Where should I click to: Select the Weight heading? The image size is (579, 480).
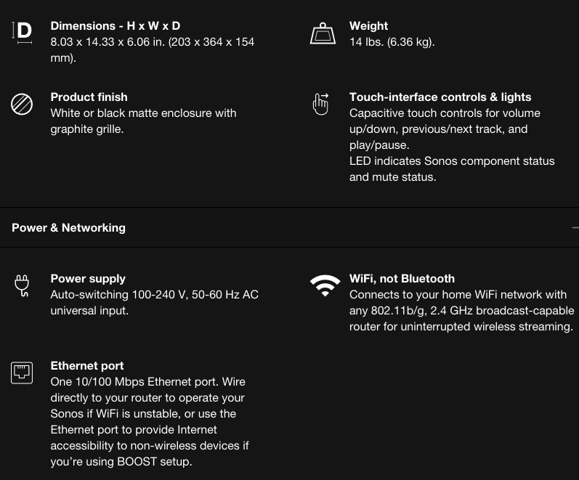pos(368,26)
